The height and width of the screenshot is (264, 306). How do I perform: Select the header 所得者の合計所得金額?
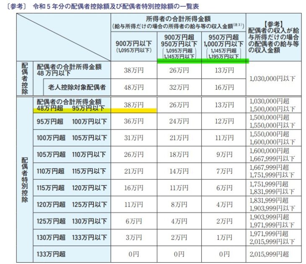179,19
